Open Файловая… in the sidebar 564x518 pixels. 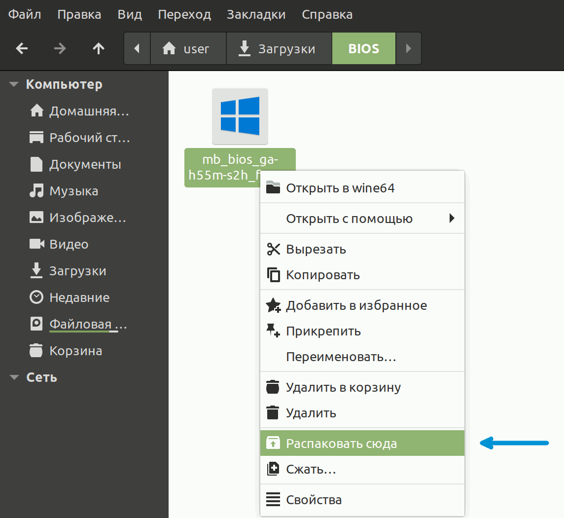tap(88, 324)
